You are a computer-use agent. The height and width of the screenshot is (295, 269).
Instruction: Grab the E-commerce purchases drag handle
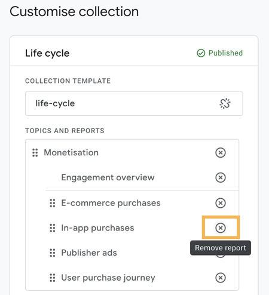point(53,203)
